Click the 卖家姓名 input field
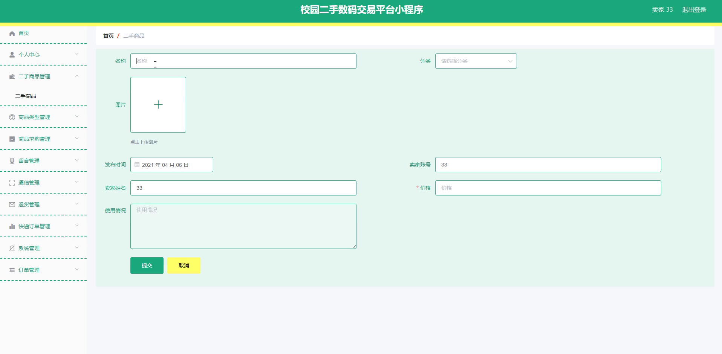Viewport: 722px width, 354px height. coord(243,188)
